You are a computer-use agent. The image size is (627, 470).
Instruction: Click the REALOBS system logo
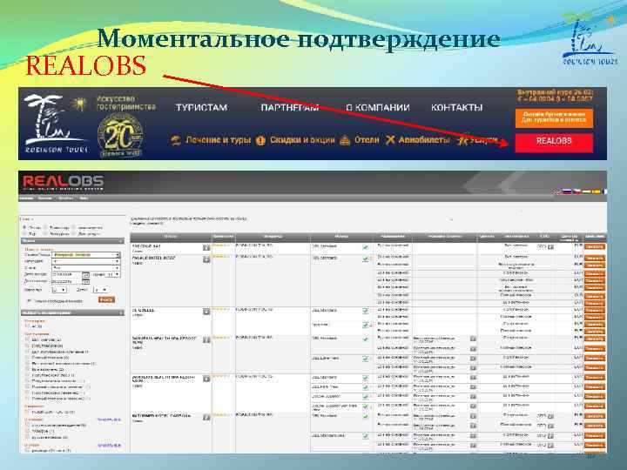(64, 183)
